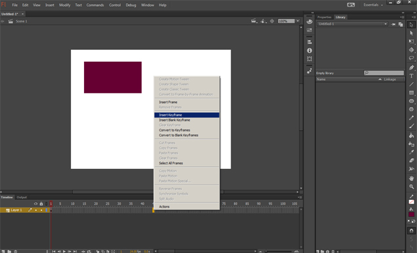Open the Edit Scene dropdown icon

click(x=254, y=21)
